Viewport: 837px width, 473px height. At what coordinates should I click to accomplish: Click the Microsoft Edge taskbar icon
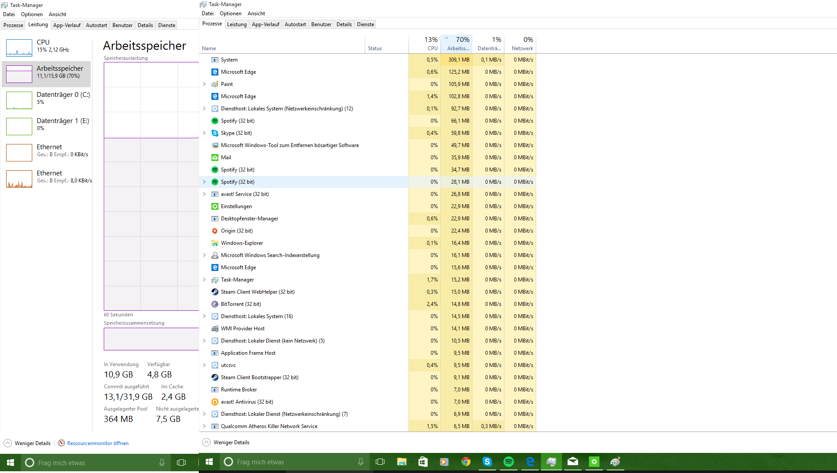(530, 462)
